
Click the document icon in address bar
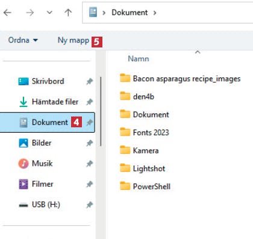pyautogui.click(x=93, y=12)
